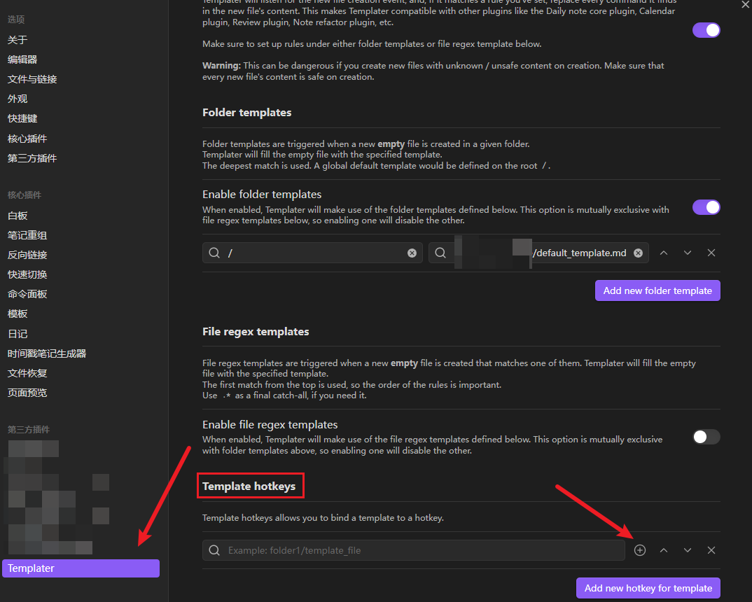The image size is (752, 602).
Task: Go to 快捷键 settings
Action: (x=22, y=118)
